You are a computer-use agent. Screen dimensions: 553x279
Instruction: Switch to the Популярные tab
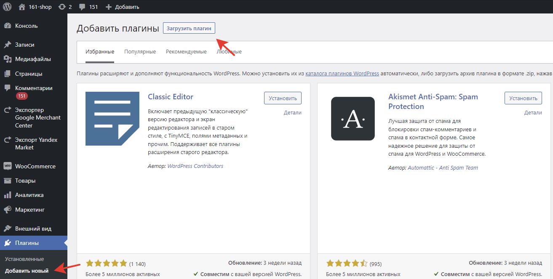pyautogui.click(x=140, y=52)
